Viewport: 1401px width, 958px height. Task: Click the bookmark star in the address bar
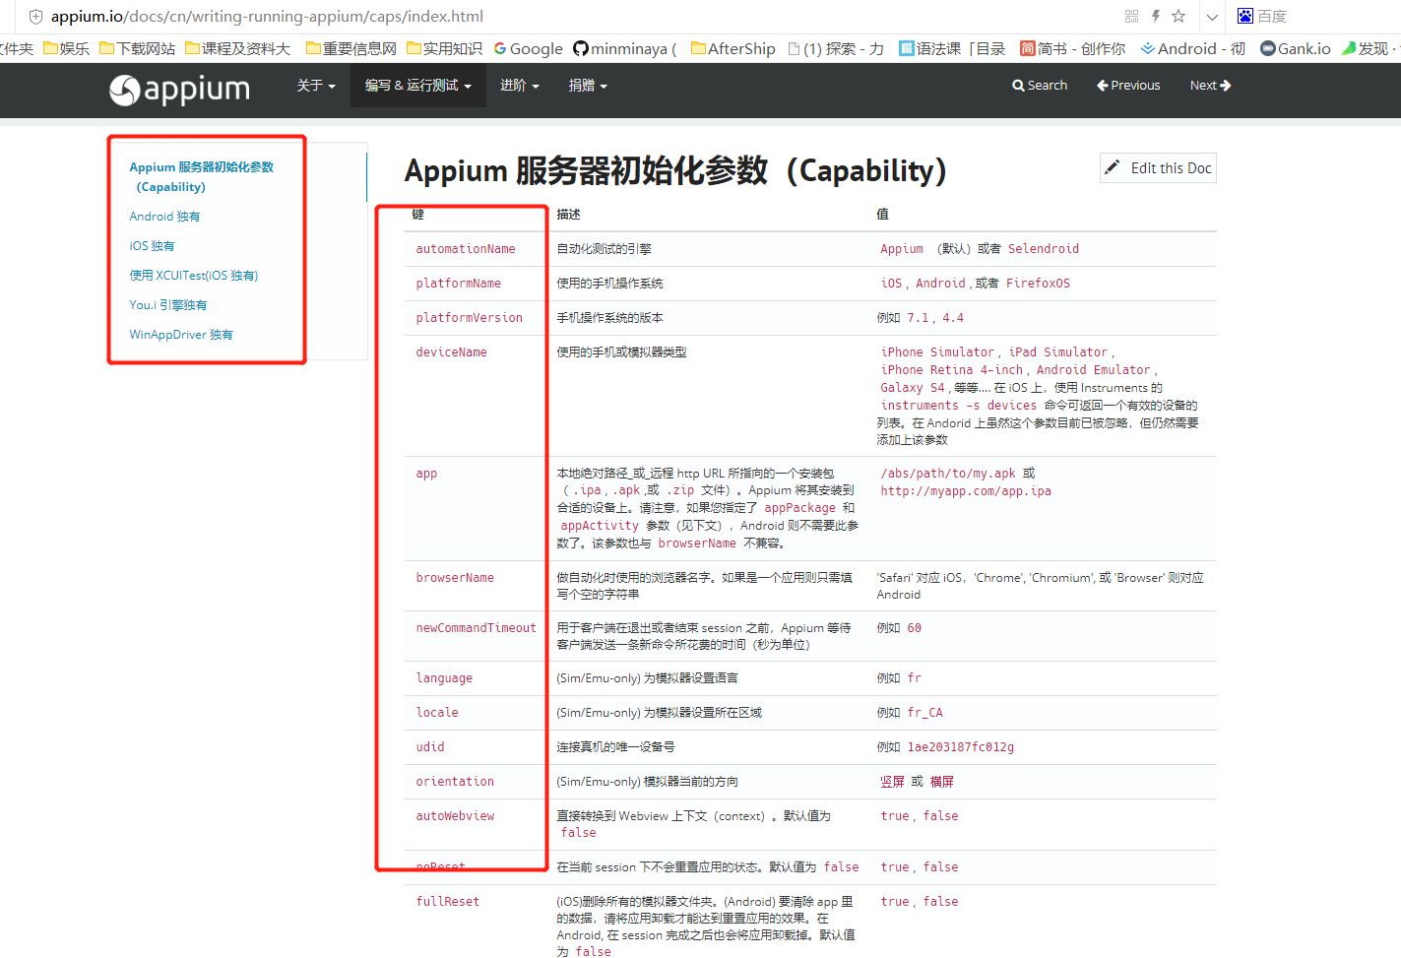[x=1178, y=16]
